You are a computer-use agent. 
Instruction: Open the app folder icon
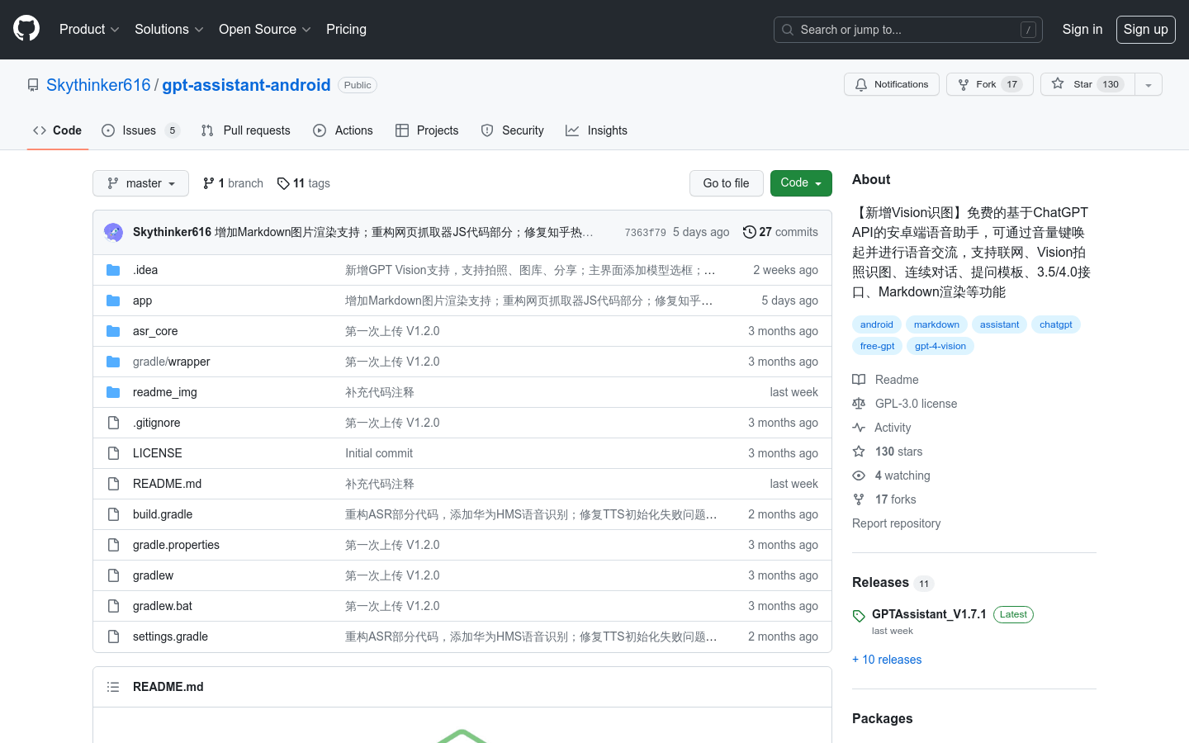coord(113,300)
